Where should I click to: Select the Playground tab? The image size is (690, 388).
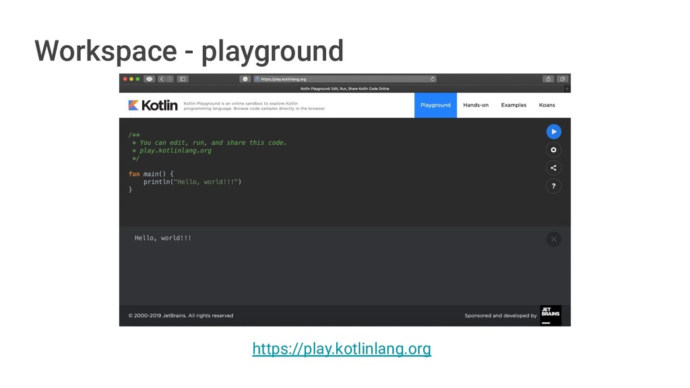coord(436,105)
